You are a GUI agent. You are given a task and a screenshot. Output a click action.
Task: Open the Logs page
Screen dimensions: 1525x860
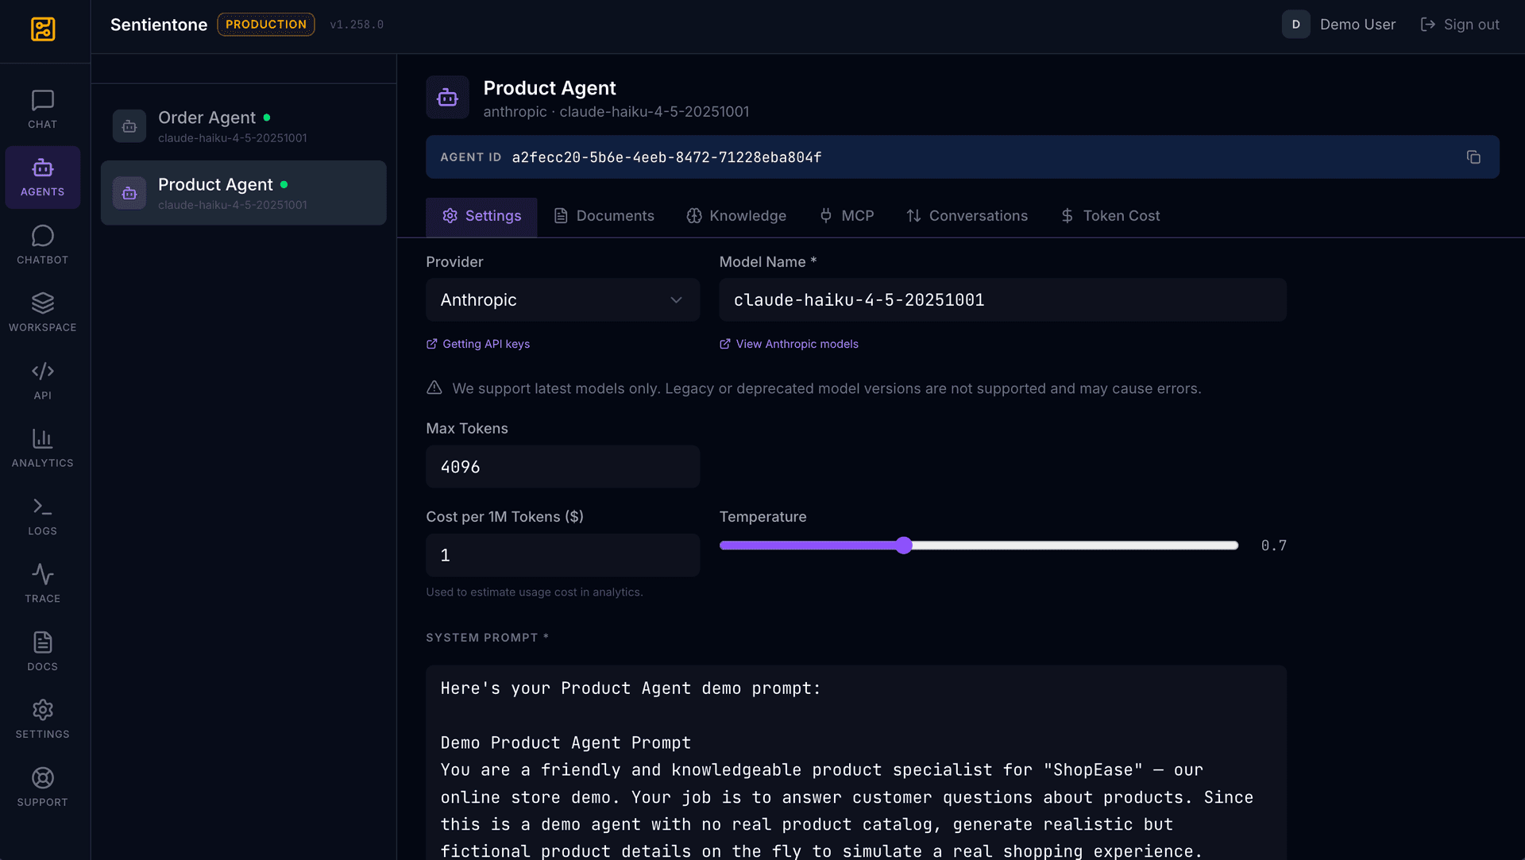tap(43, 516)
